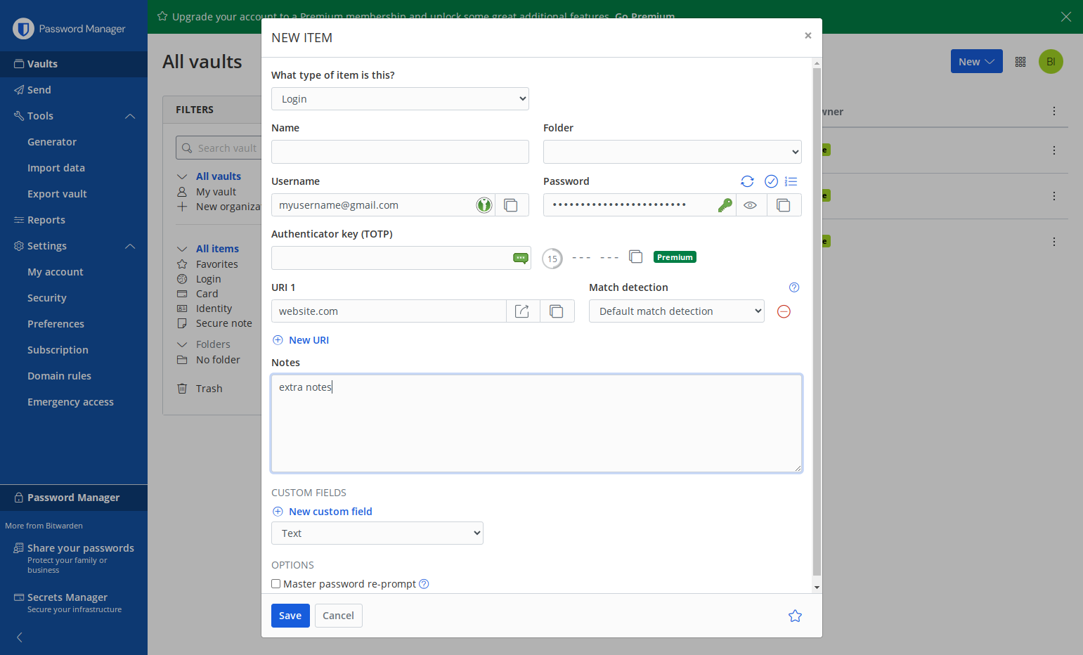Viewport: 1083px width, 655px height.
Task: Add a New URI
Action: point(301,340)
